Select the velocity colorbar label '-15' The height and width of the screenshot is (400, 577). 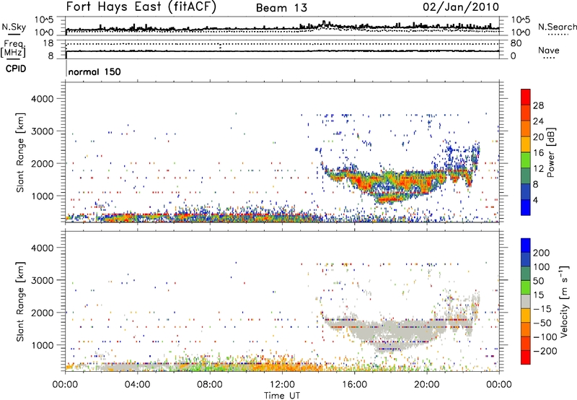(x=542, y=308)
